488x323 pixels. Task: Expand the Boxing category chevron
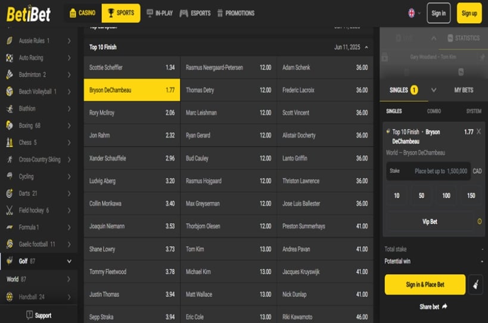pyautogui.click(x=69, y=126)
